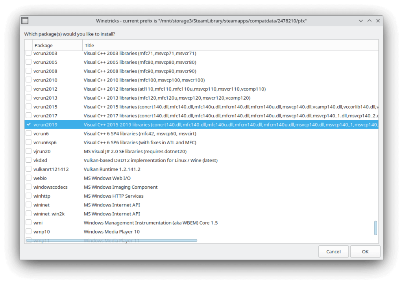
Task: Click the Cancel button
Action: coord(333,252)
